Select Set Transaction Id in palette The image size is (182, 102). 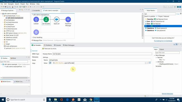point(155,22)
